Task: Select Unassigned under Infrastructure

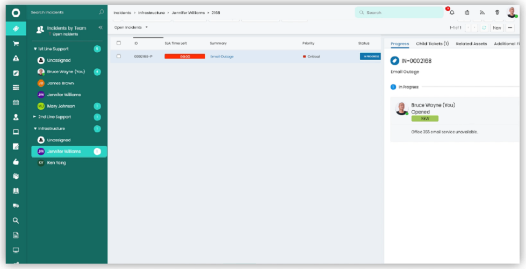Action: [59, 140]
